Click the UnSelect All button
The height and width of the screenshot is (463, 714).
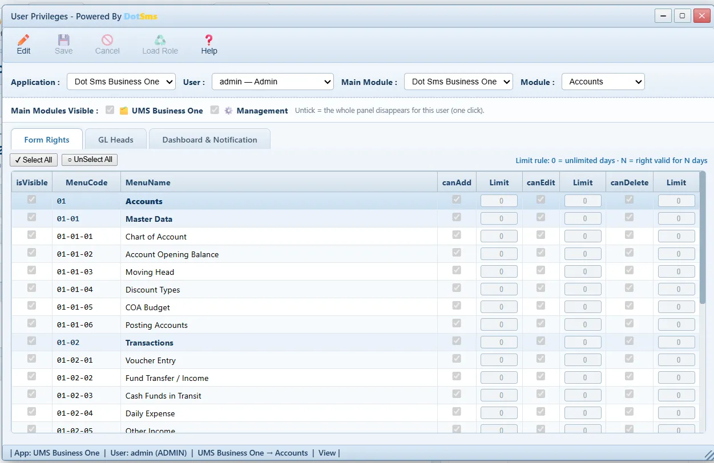click(x=90, y=160)
